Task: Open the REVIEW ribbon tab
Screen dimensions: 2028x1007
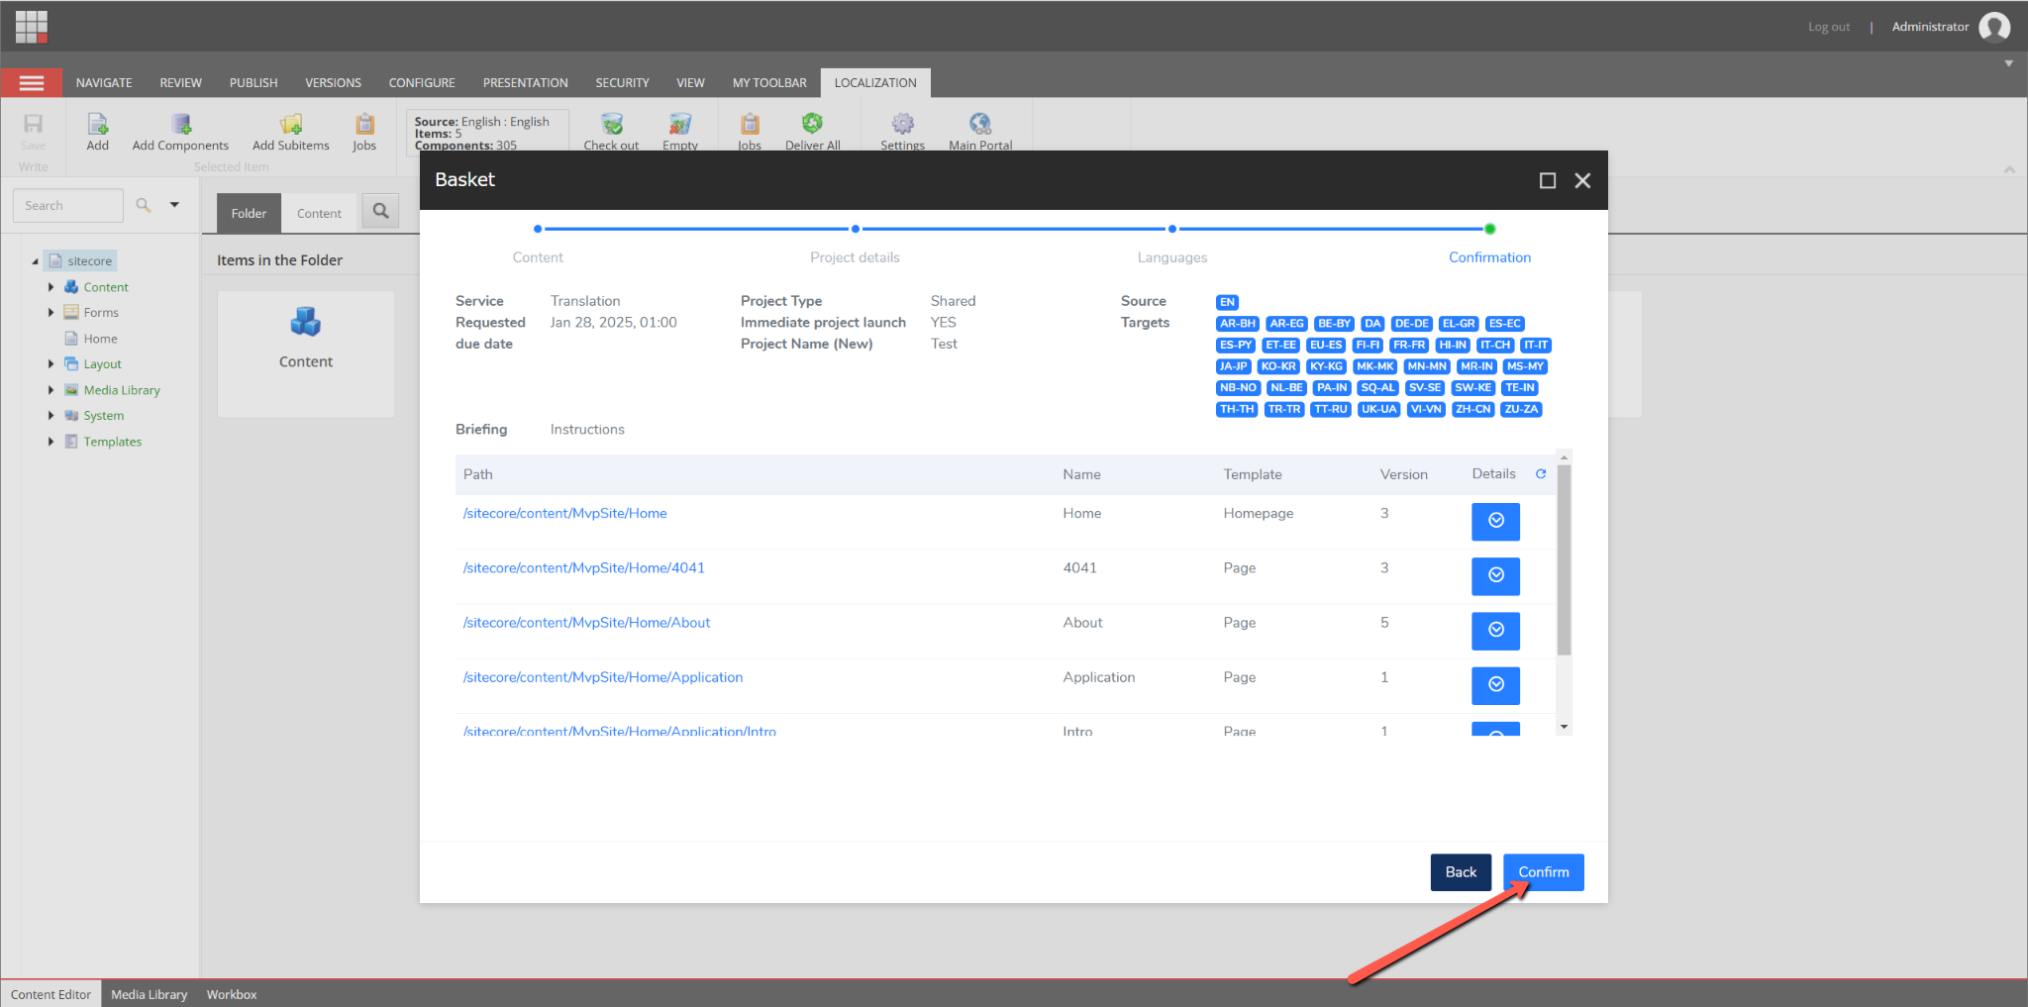Action: (181, 83)
